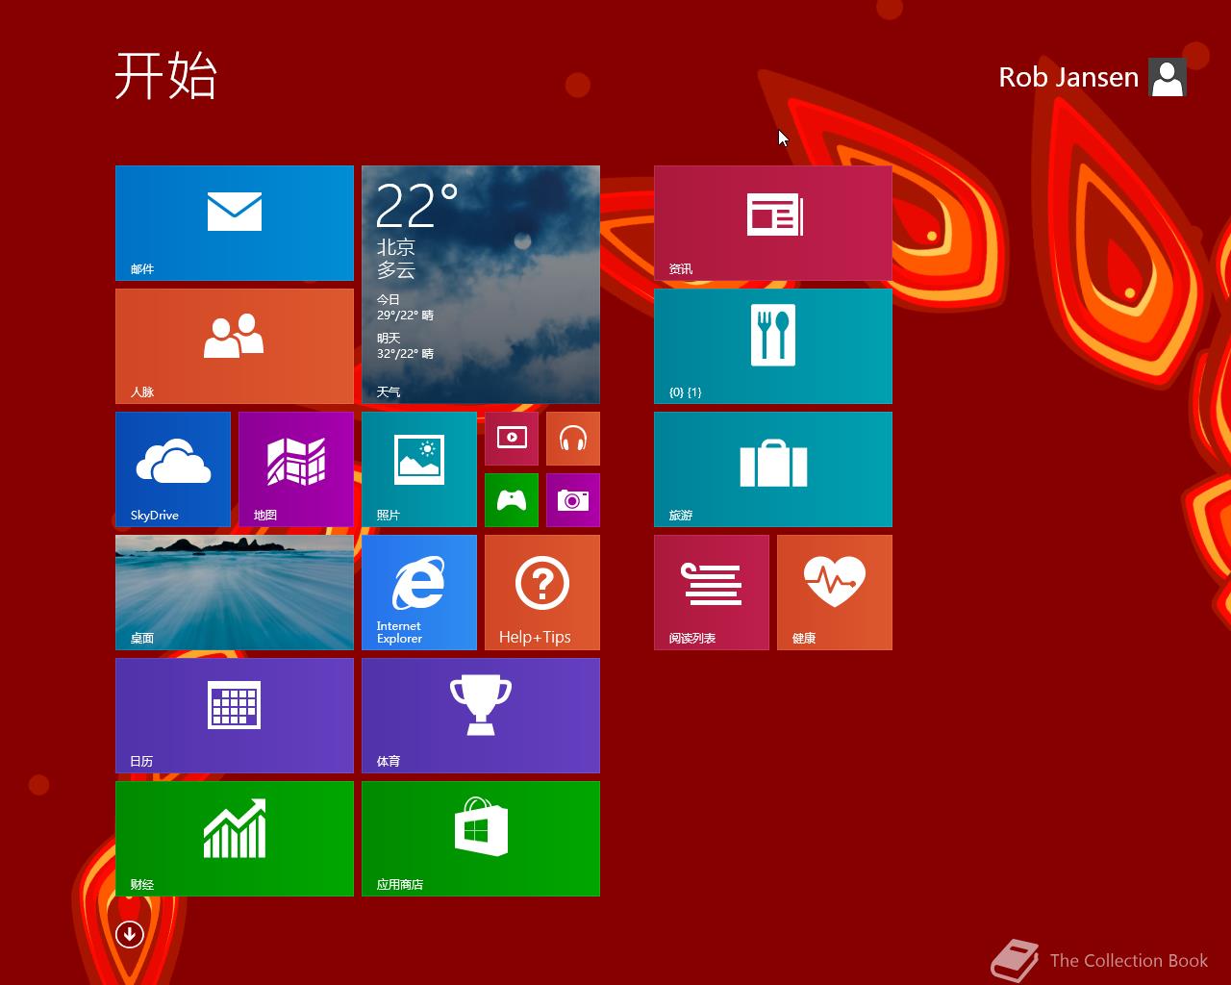Open the Desktop (桌面) tile
Screen dimensions: 1231x985
[x=235, y=593]
